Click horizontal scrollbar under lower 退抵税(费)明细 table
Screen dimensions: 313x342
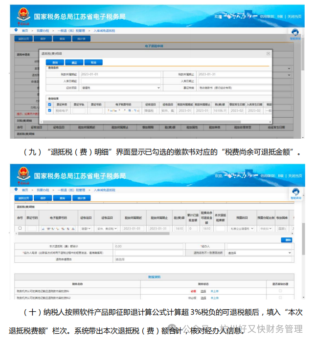pos(93,234)
